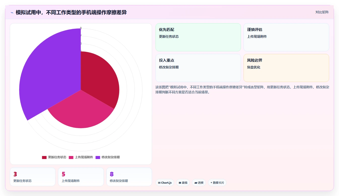339x196 pixels.
Task: Toggle the 上传现场附件 legend swatch
Action: click(x=71, y=157)
